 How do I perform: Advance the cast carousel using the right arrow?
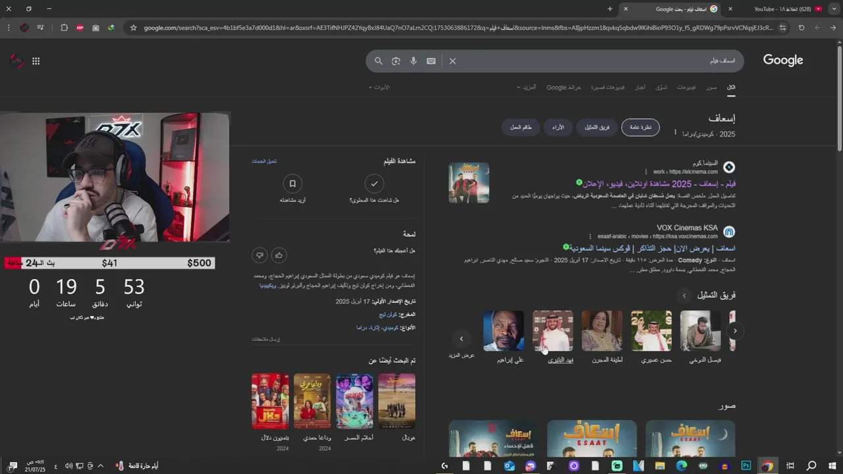click(x=734, y=330)
